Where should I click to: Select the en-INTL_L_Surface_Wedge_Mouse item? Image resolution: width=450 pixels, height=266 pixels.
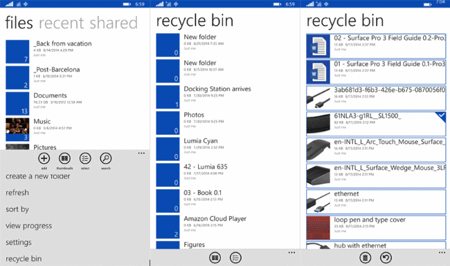tap(376, 175)
